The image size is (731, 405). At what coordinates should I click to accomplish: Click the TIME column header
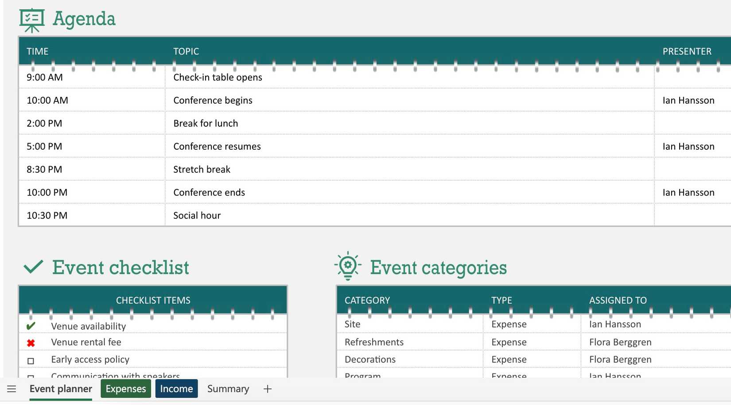point(37,51)
